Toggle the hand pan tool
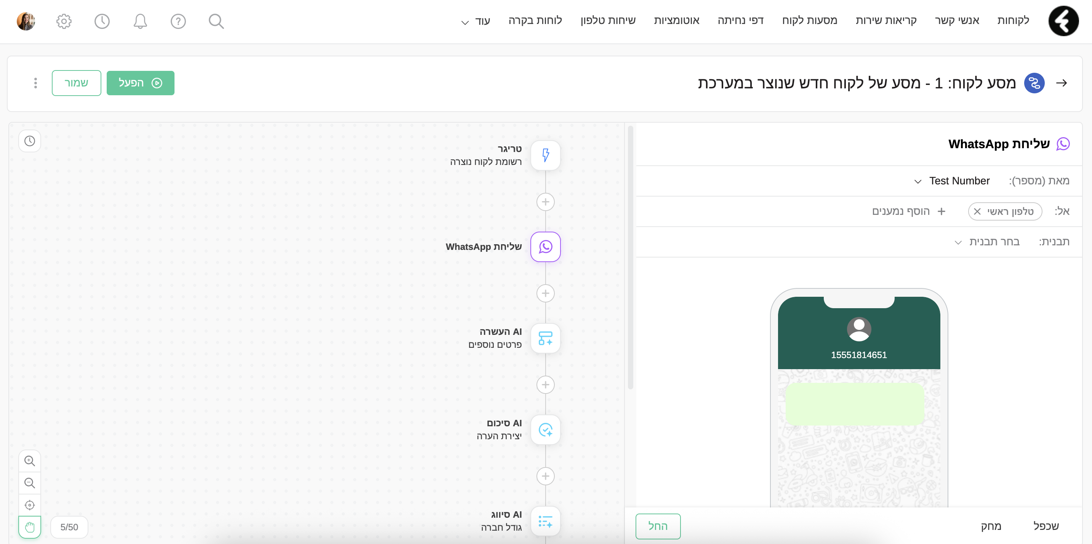This screenshot has height=544, width=1092. click(x=30, y=528)
